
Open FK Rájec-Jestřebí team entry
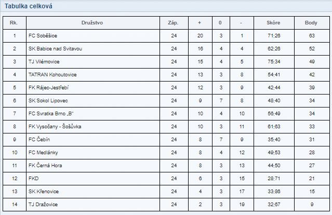pos(48,88)
